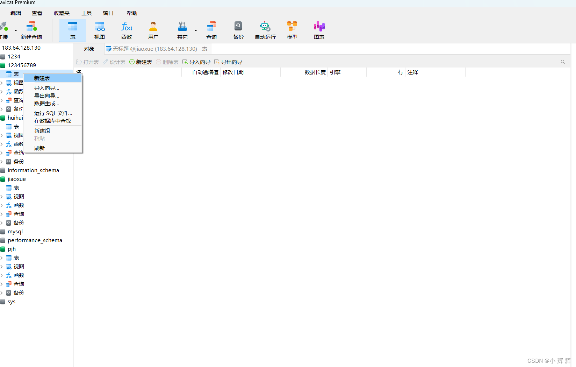This screenshot has width=576, height=367.
Task: Click 导入向导 button in the object toolbar
Action: (x=196, y=62)
